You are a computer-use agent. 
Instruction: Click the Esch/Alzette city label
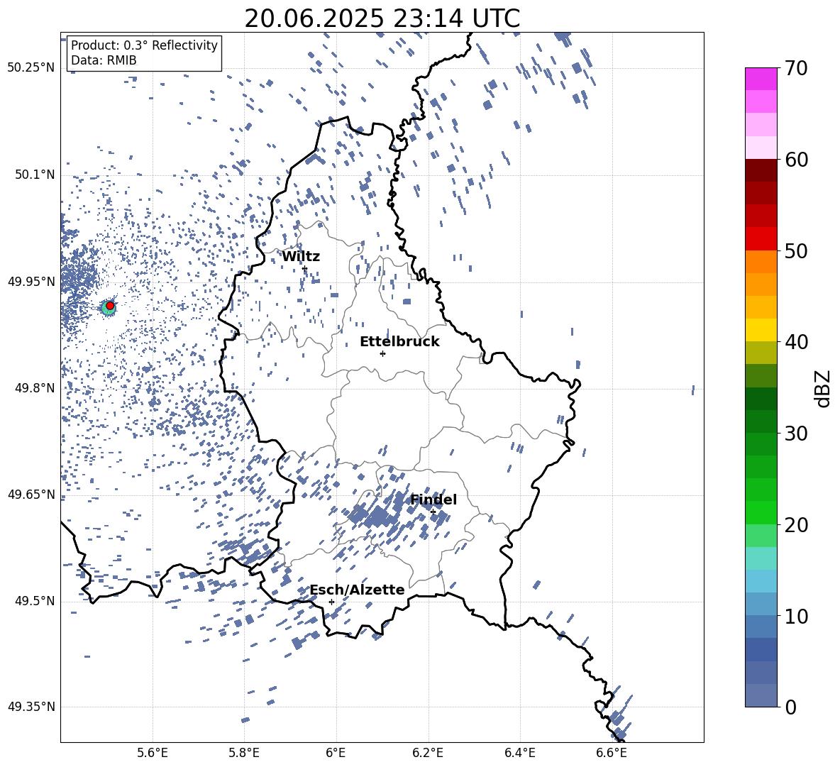(358, 590)
